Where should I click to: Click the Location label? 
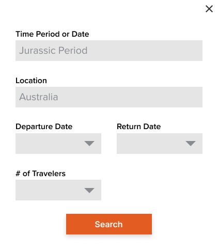[x=31, y=81]
